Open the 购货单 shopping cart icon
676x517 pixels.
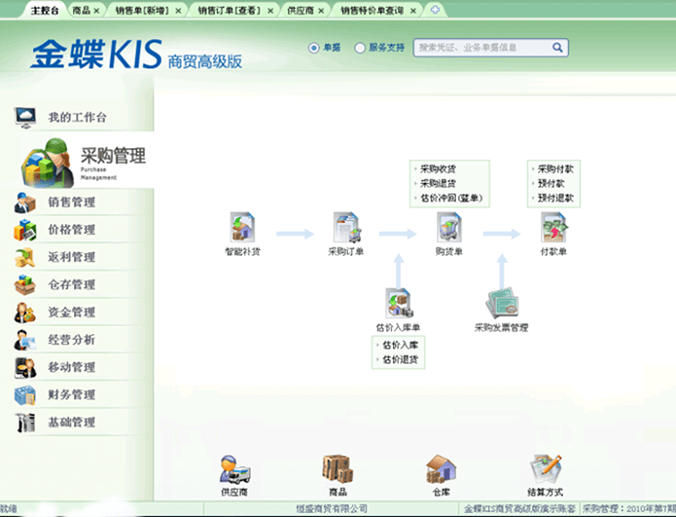coord(449,227)
